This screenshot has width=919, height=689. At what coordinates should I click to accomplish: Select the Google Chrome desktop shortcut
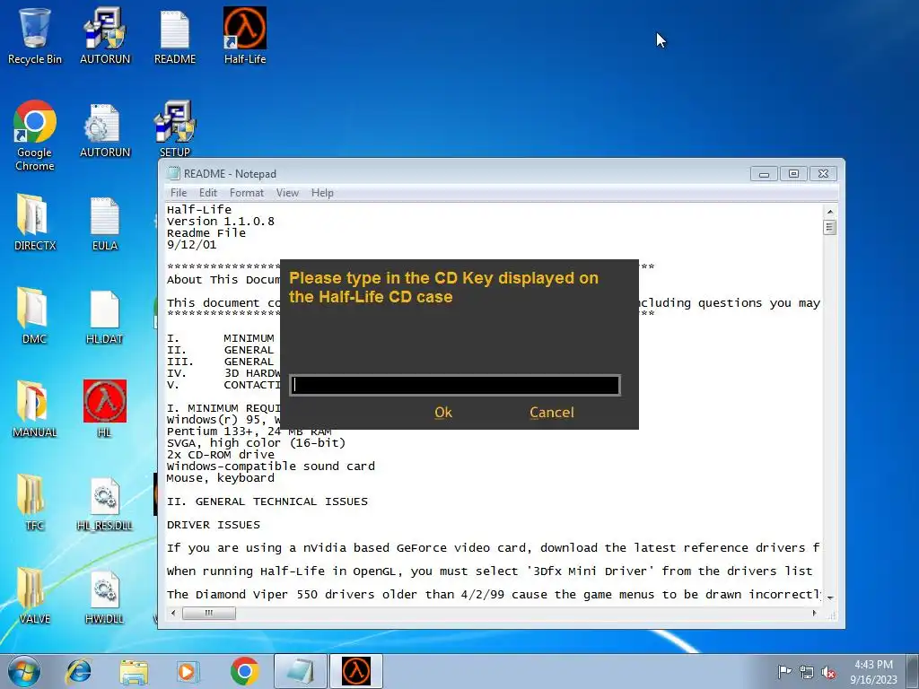coord(35,136)
